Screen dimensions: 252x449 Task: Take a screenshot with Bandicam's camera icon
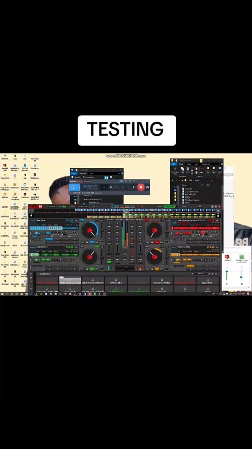click(x=147, y=187)
